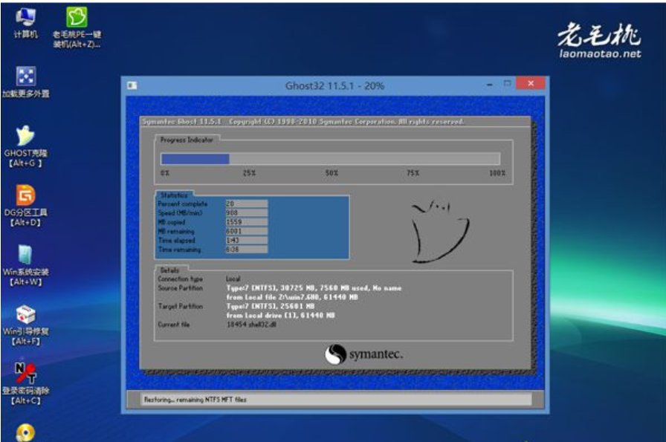Click the disc icon at bottom of desktop
The width and height of the screenshot is (666, 442).
tap(25, 432)
